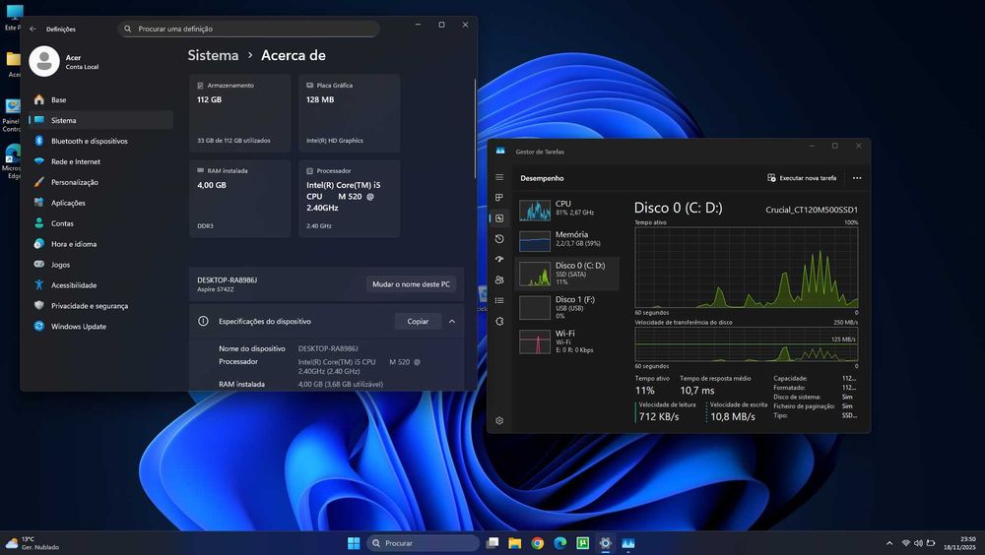
Task: Open the Placa Gráfica 128 MB card
Action: tap(350, 113)
